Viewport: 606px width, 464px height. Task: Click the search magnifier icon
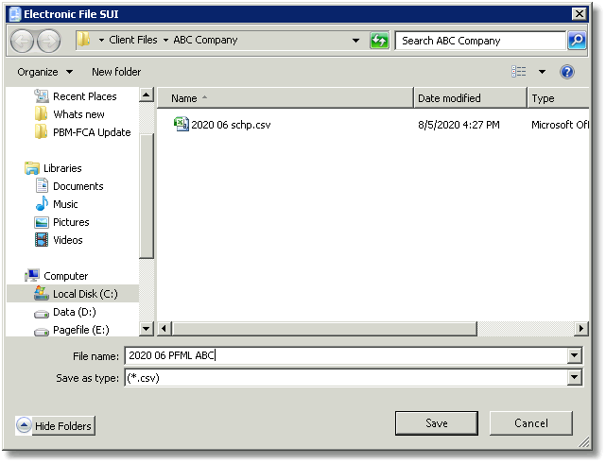click(577, 41)
